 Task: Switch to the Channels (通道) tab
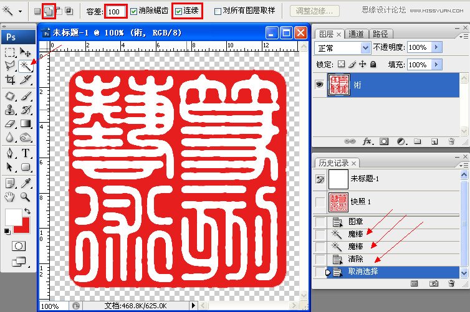356,34
